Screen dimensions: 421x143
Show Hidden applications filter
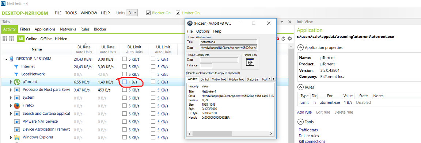click(x=61, y=39)
